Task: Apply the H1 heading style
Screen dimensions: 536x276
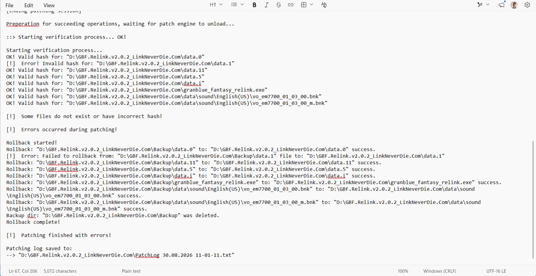Action: pyautogui.click(x=213, y=5)
